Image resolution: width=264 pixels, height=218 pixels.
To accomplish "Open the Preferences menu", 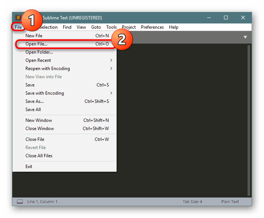I will [152, 27].
